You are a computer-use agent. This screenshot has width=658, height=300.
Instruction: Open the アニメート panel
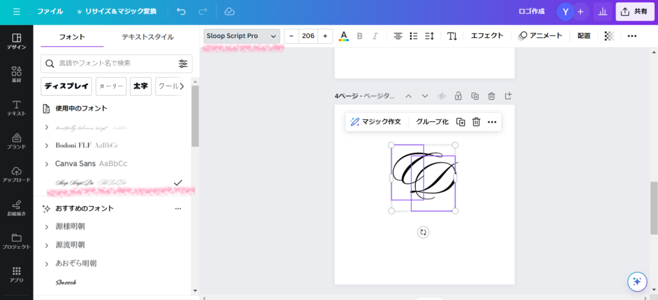(540, 36)
